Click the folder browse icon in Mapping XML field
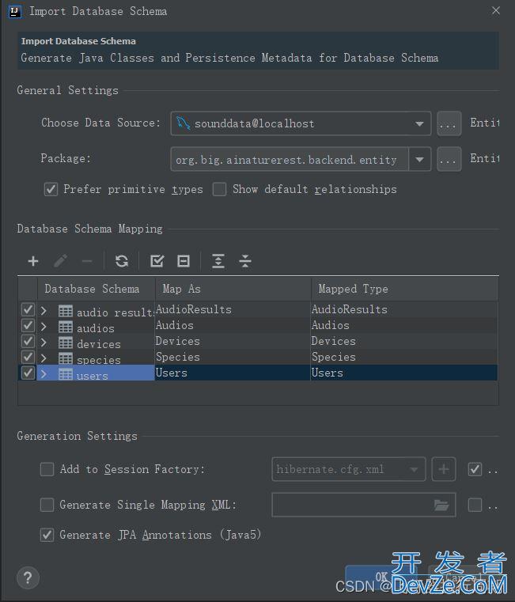Image resolution: width=515 pixels, height=602 pixels. [441, 505]
